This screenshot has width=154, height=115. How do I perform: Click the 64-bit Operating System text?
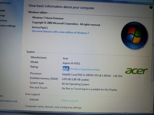pos(75,85)
